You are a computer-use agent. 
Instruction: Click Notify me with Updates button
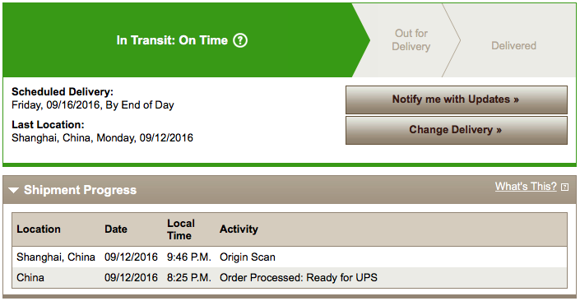point(456,100)
